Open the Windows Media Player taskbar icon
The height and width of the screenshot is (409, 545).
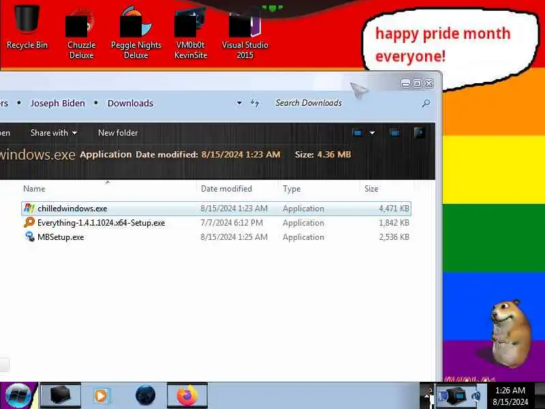point(101,396)
